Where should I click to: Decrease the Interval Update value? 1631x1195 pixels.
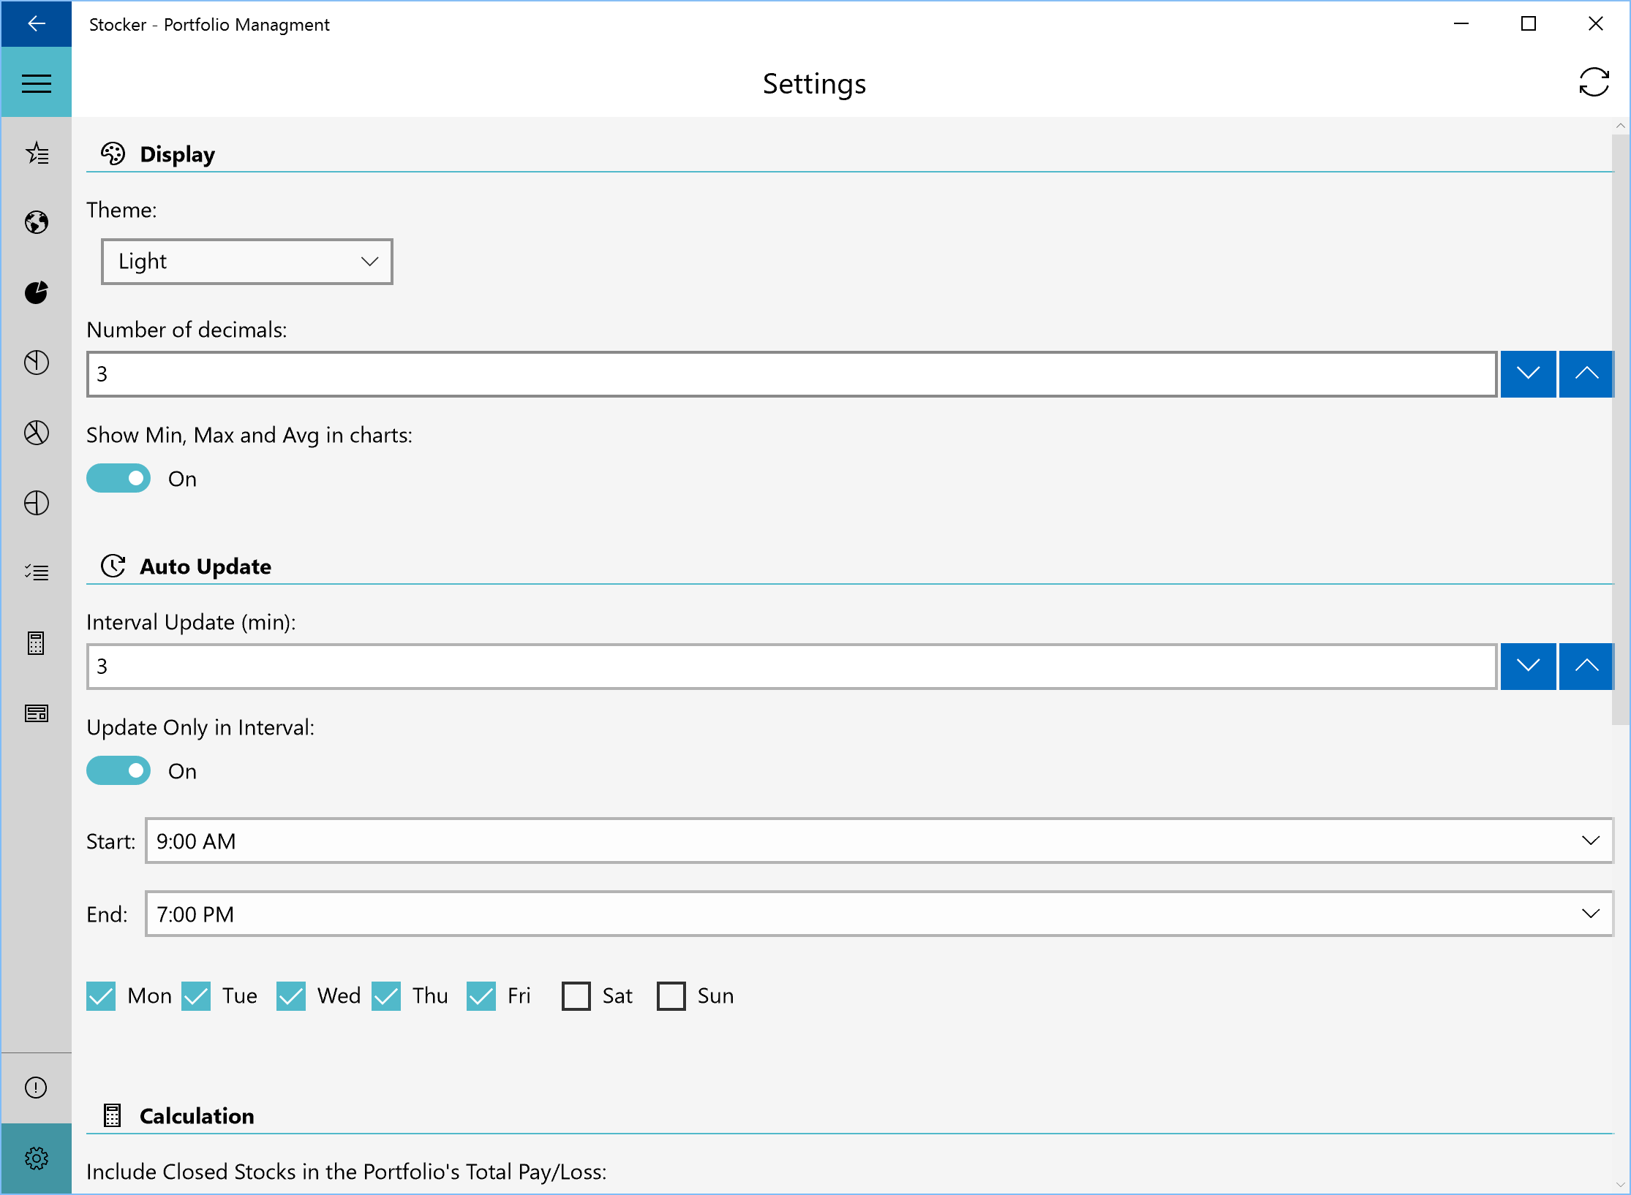coord(1528,667)
